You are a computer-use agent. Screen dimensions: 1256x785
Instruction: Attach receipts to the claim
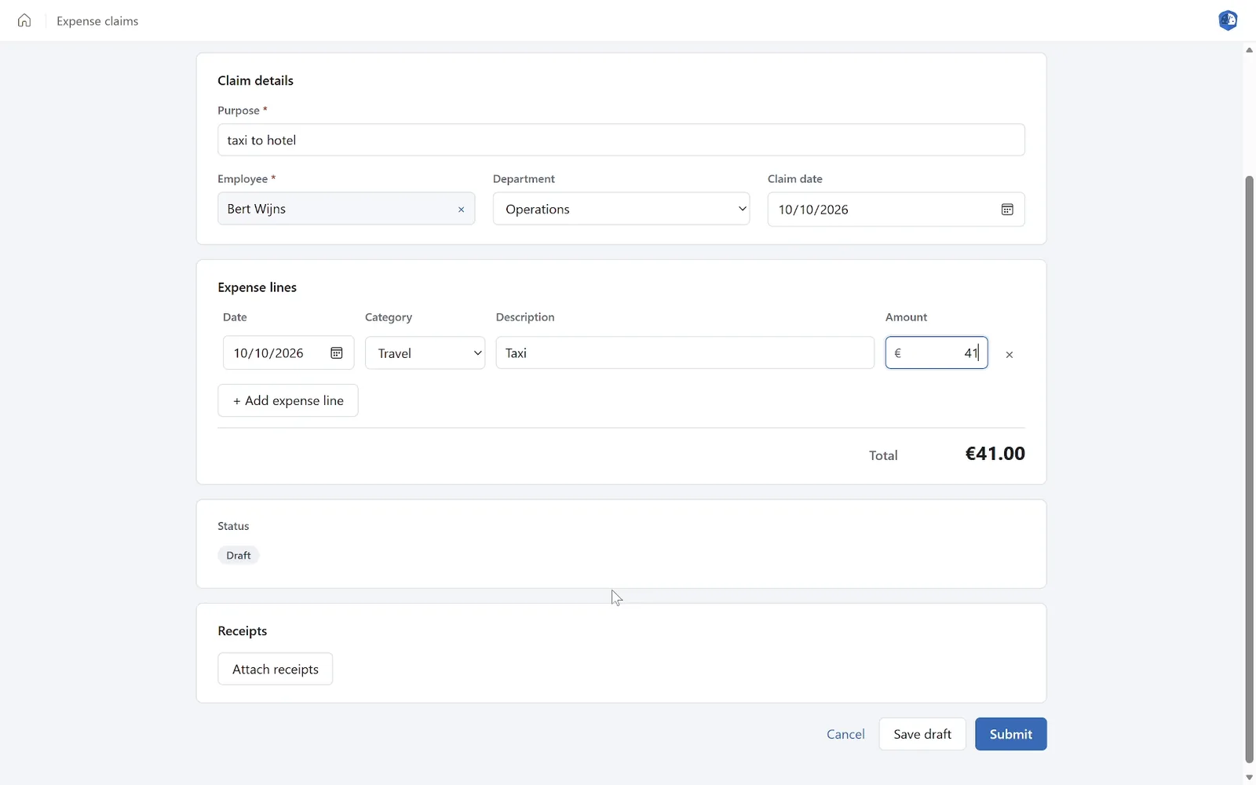(276, 669)
